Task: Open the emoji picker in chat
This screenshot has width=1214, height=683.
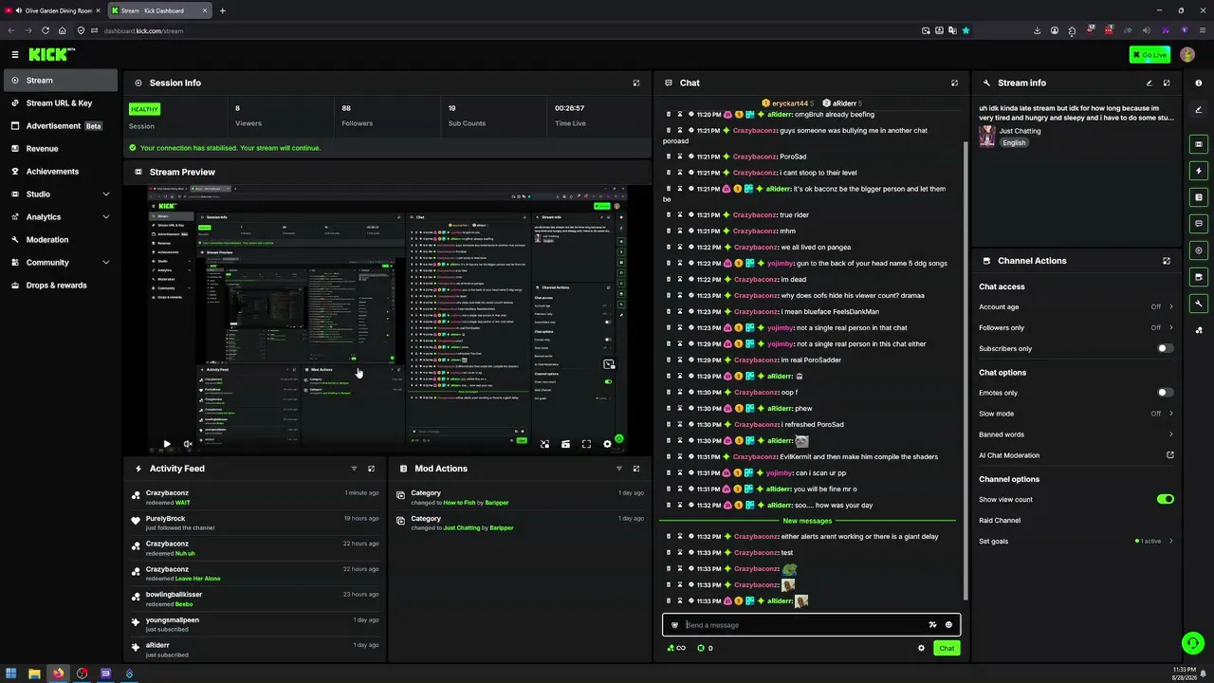Action: click(948, 625)
